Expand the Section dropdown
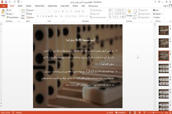 click(30, 17)
